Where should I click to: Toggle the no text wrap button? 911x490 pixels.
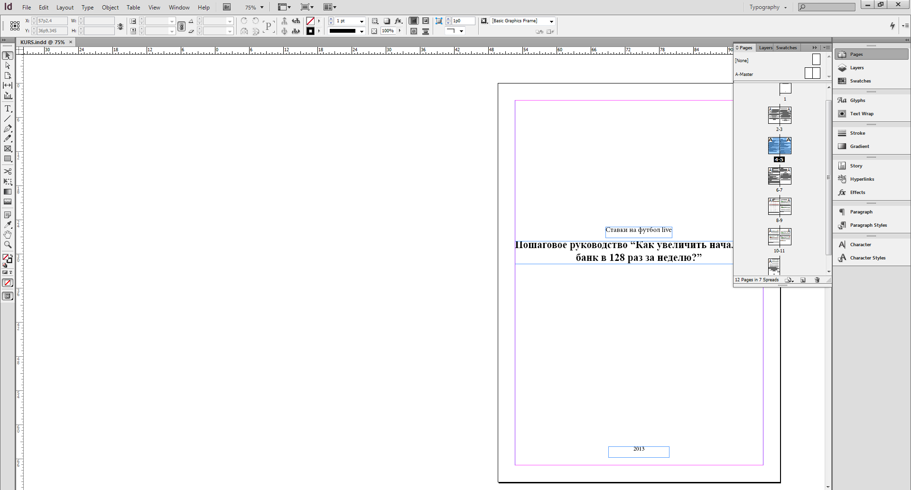pos(413,21)
